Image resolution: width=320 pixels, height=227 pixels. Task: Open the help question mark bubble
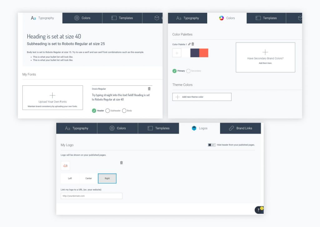pos(259,210)
